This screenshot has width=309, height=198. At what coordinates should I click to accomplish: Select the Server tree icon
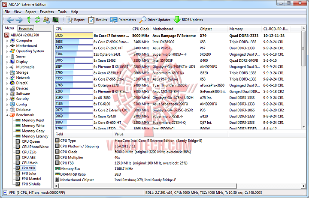click(x=12, y=56)
